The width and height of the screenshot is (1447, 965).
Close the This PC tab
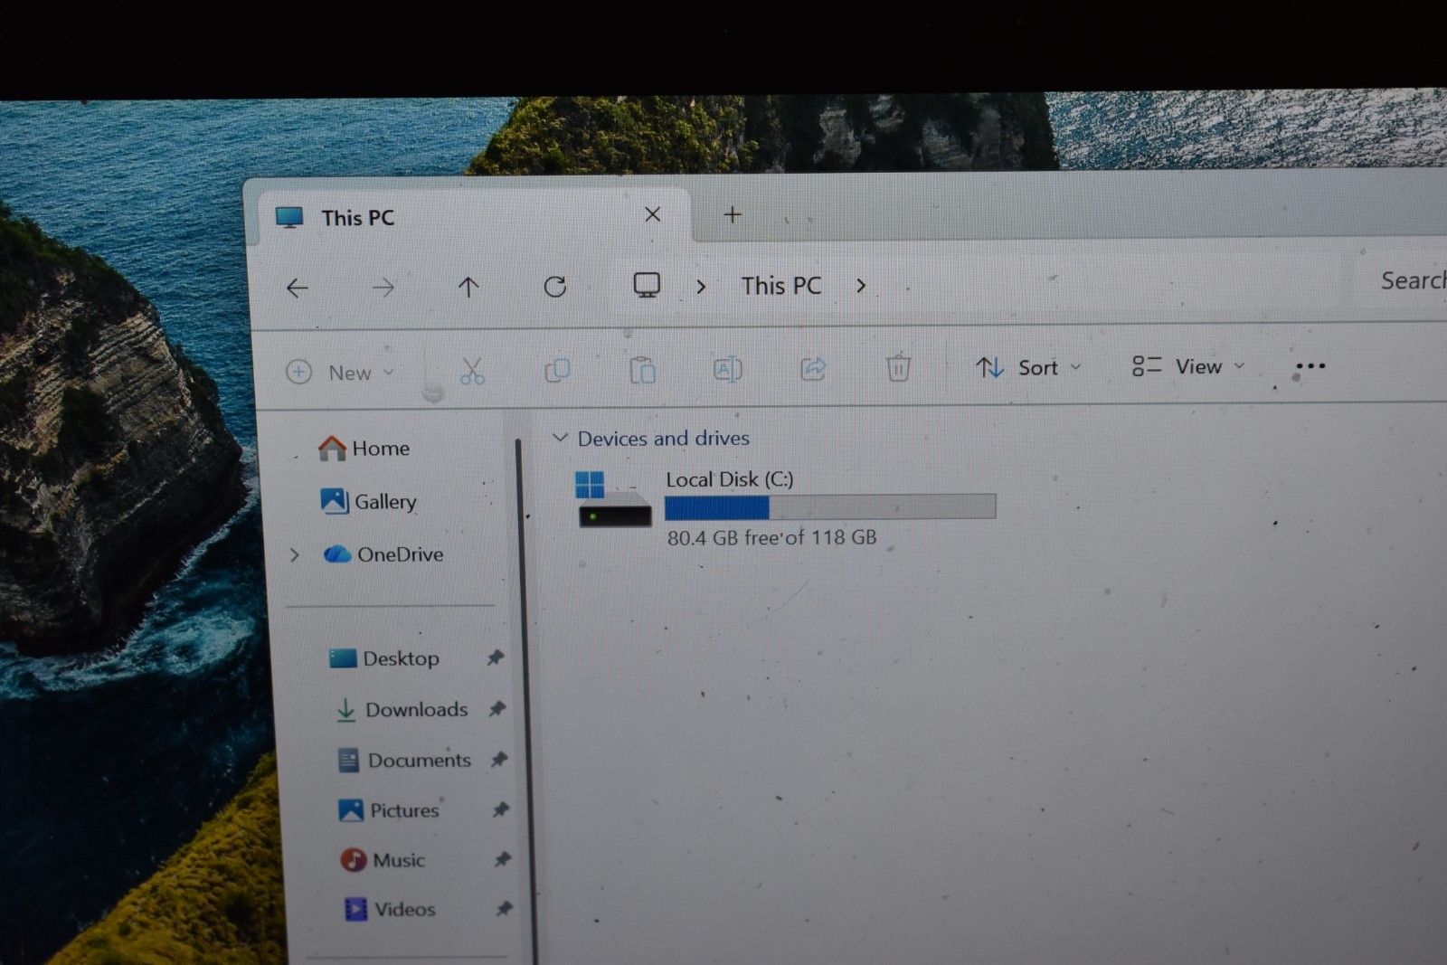652,214
